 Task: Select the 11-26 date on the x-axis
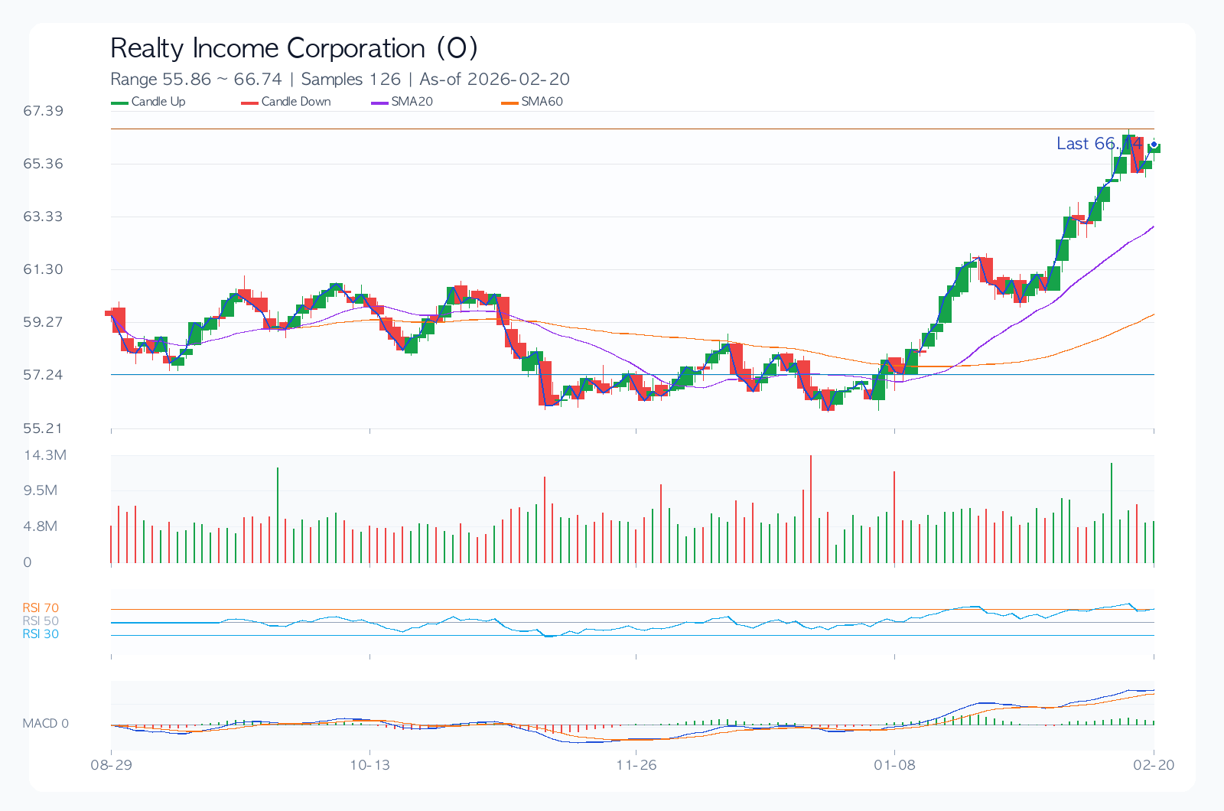click(636, 765)
